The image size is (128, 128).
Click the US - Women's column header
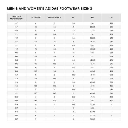(x=55, y=18)
